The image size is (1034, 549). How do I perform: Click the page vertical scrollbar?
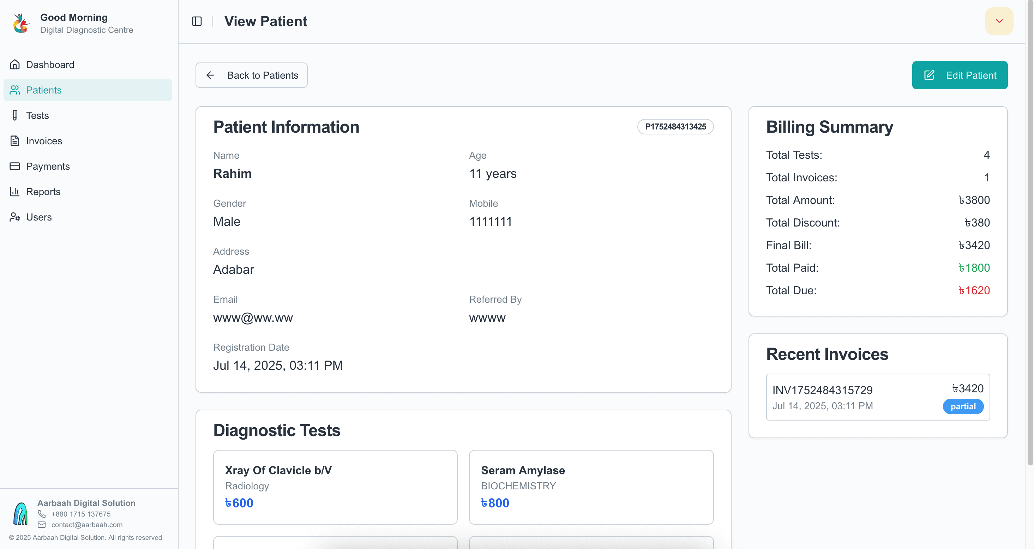[x=1030, y=233]
